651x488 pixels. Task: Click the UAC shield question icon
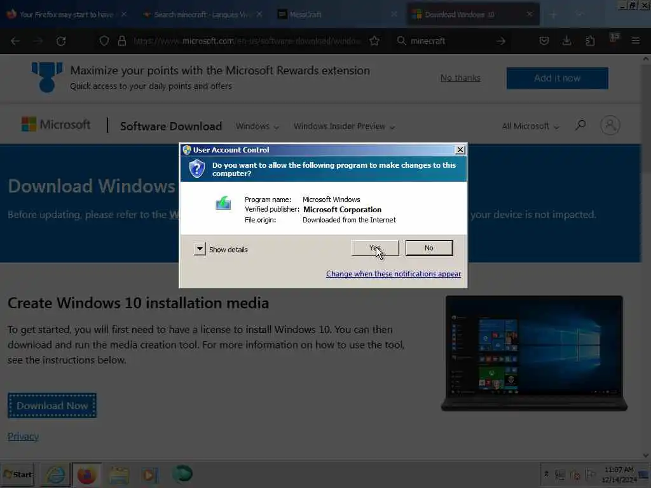click(x=197, y=169)
